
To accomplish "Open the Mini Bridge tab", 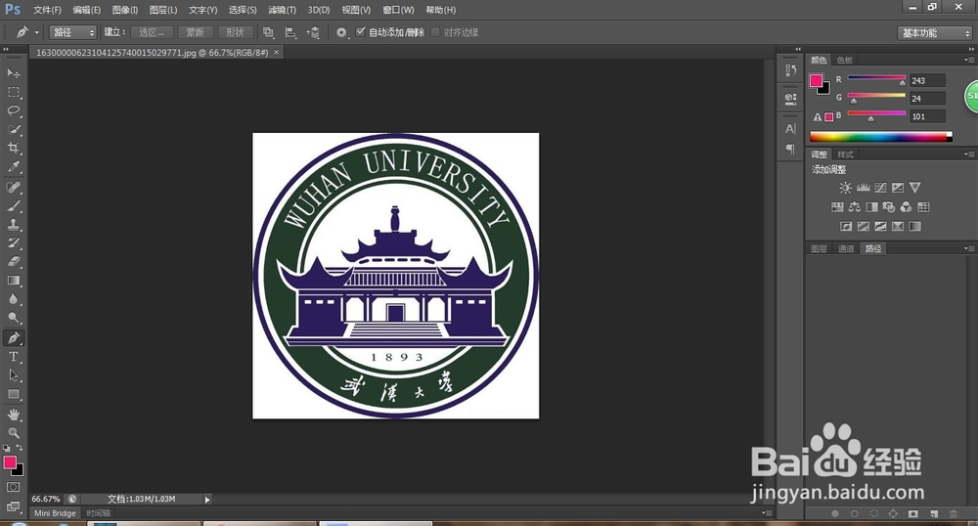I will tap(55, 513).
